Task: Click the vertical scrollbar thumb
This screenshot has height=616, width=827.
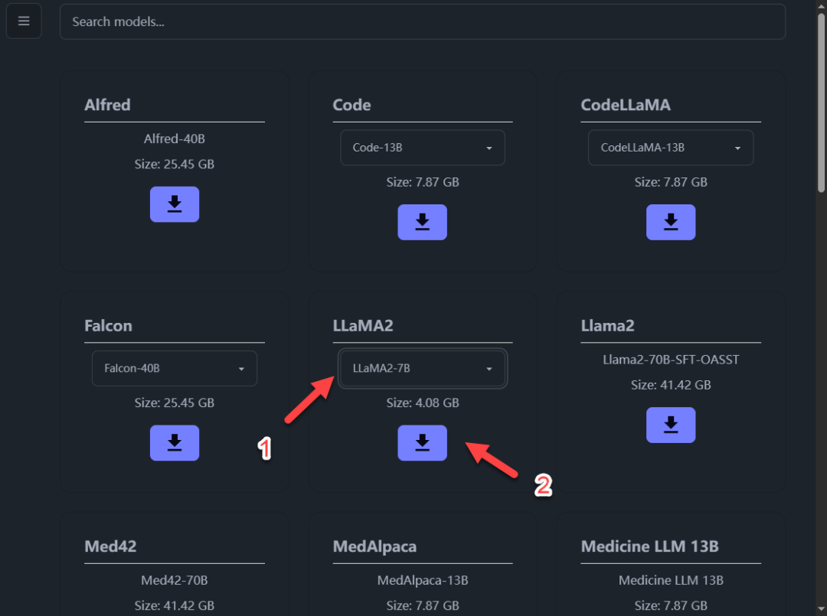Action: (821, 103)
